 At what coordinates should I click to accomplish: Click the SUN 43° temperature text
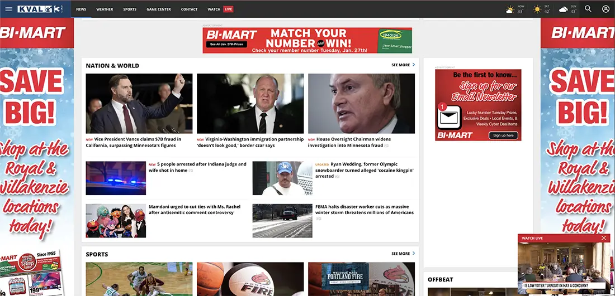573,11
